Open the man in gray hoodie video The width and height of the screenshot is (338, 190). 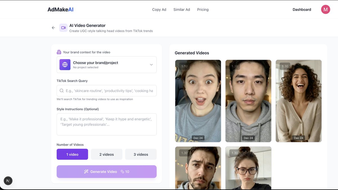point(248,101)
